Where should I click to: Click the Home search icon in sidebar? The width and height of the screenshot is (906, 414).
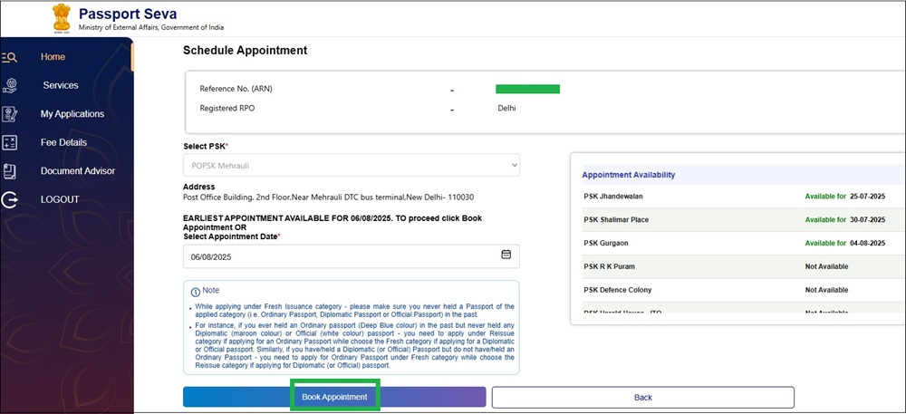[9, 57]
